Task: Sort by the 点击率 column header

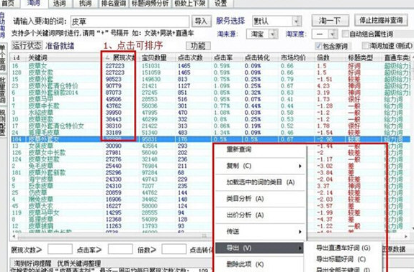Action: [226, 57]
